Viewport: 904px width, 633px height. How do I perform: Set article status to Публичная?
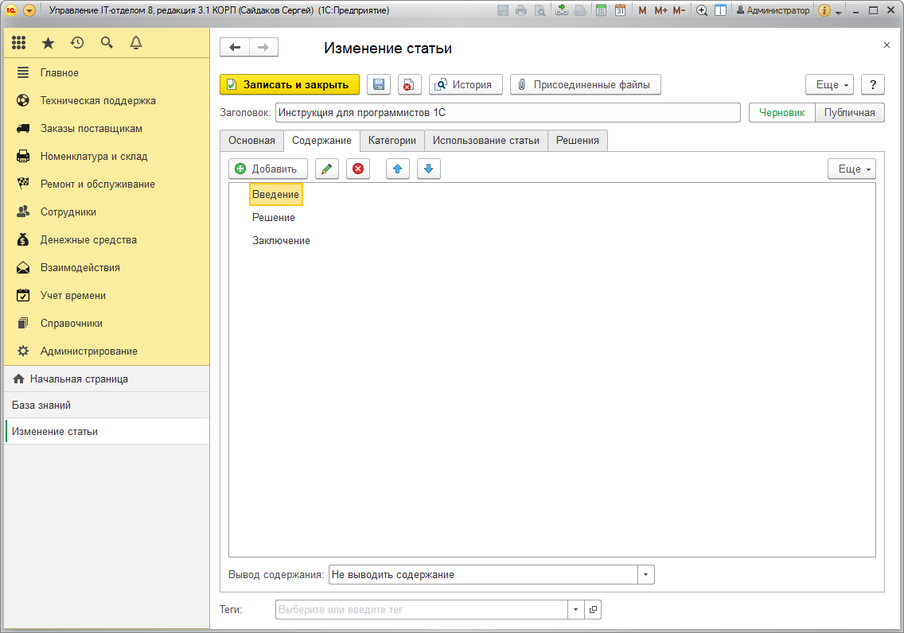click(849, 113)
